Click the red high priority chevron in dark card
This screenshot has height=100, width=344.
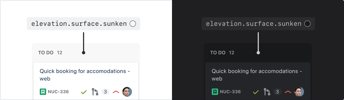288,92
